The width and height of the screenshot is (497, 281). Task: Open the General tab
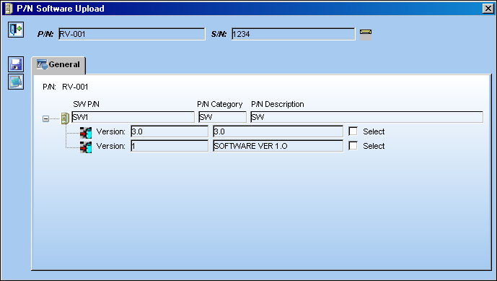coord(58,65)
